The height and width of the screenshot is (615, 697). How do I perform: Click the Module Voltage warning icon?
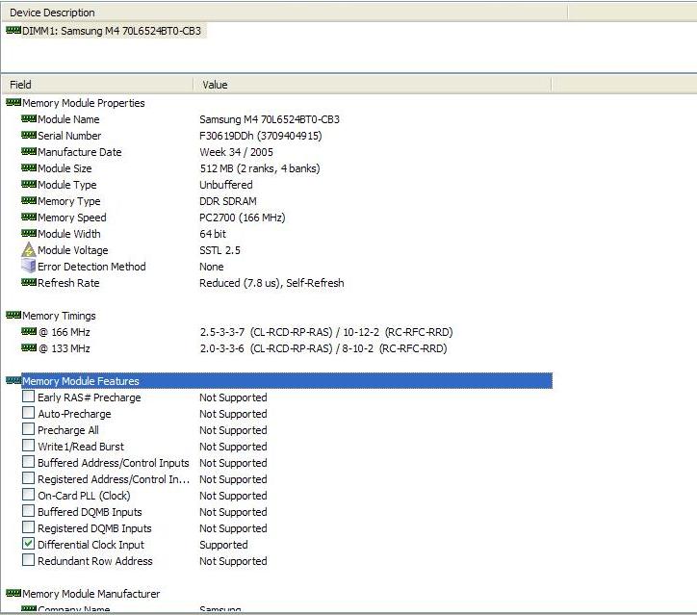click(29, 250)
